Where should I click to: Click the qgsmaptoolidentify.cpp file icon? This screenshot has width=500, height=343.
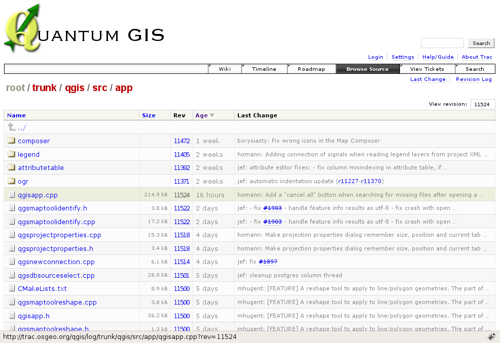[12, 222]
